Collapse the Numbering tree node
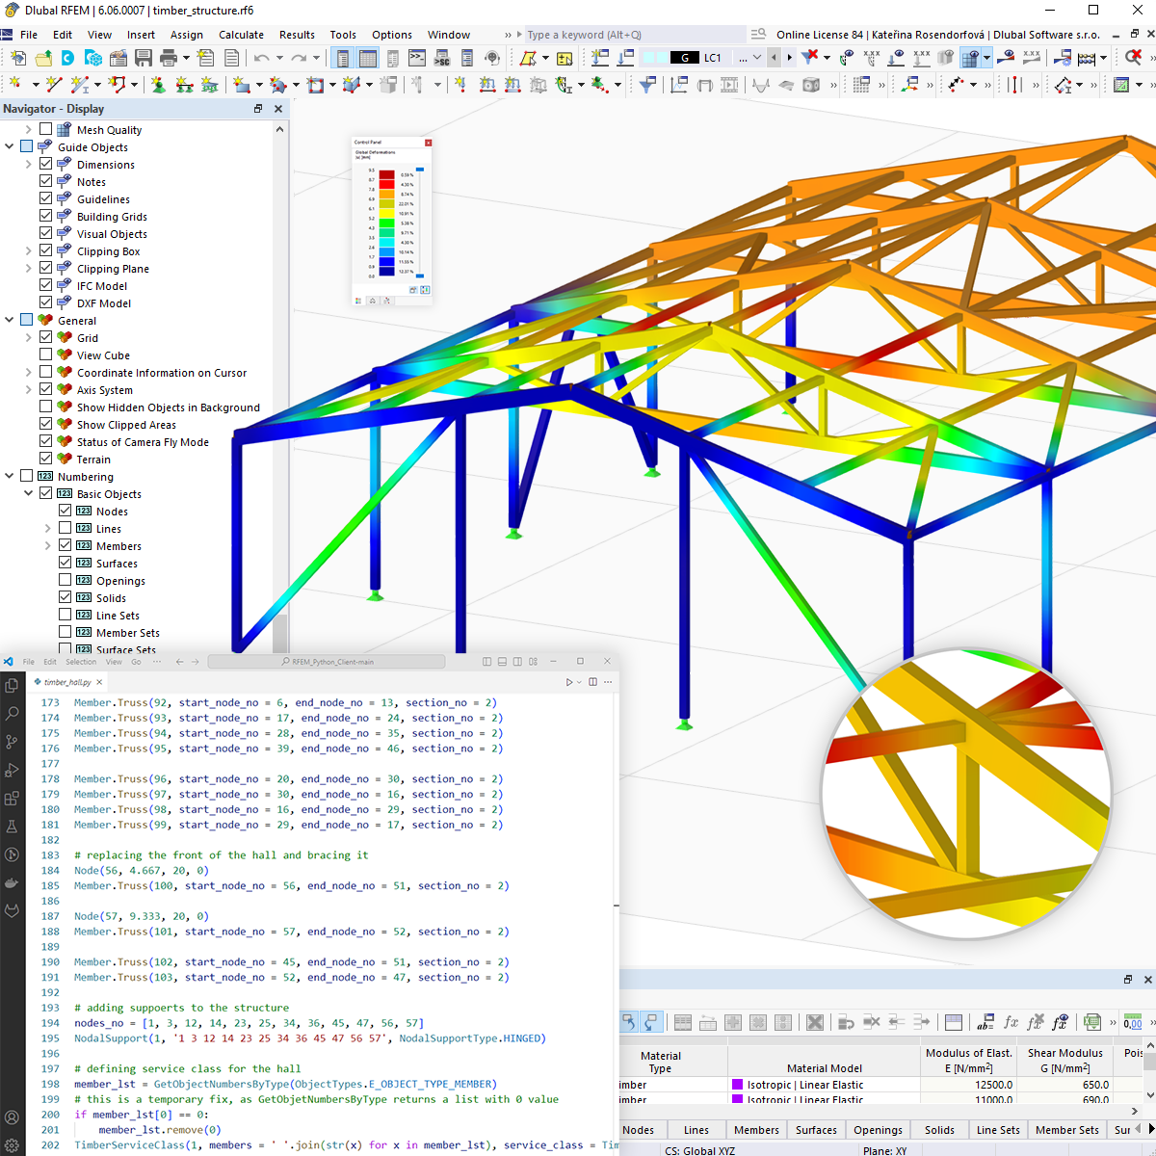Screen dimensions: 1156x1156 (x=10, y=476)
